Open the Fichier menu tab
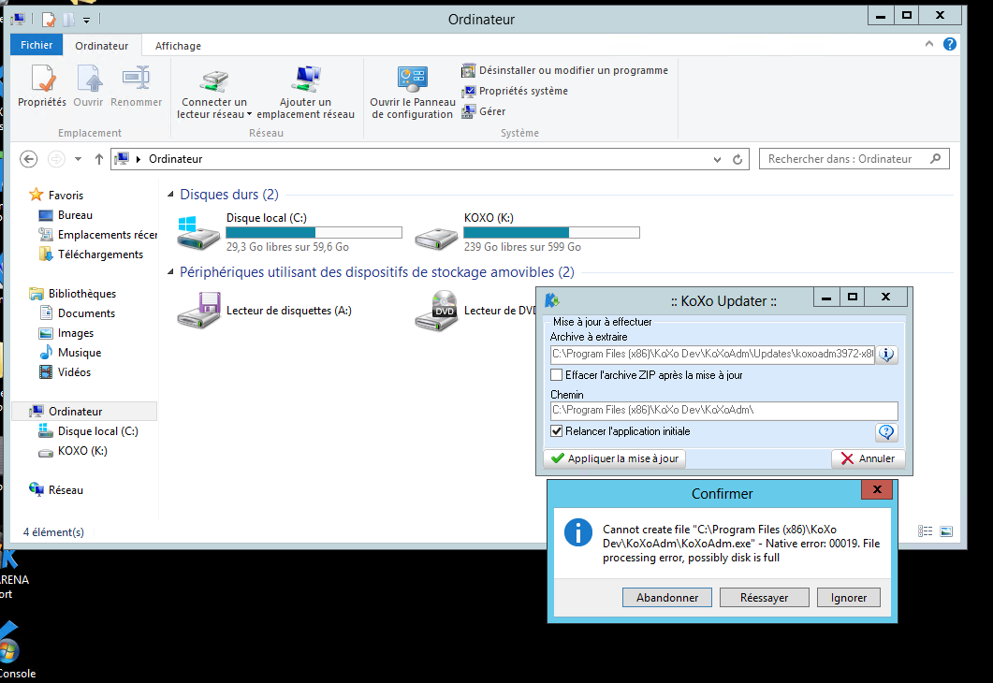The width and height of the screenshot is (993, 683). (x=37, y=45)
